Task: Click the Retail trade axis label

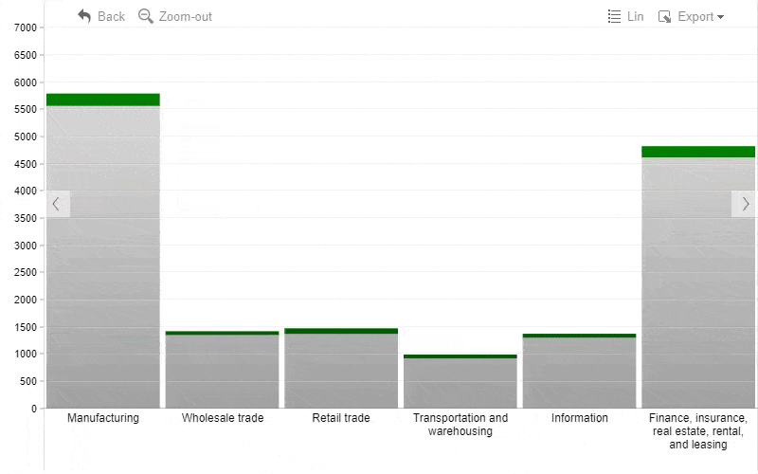Action: pyautogui.click(x=341, y=418)
